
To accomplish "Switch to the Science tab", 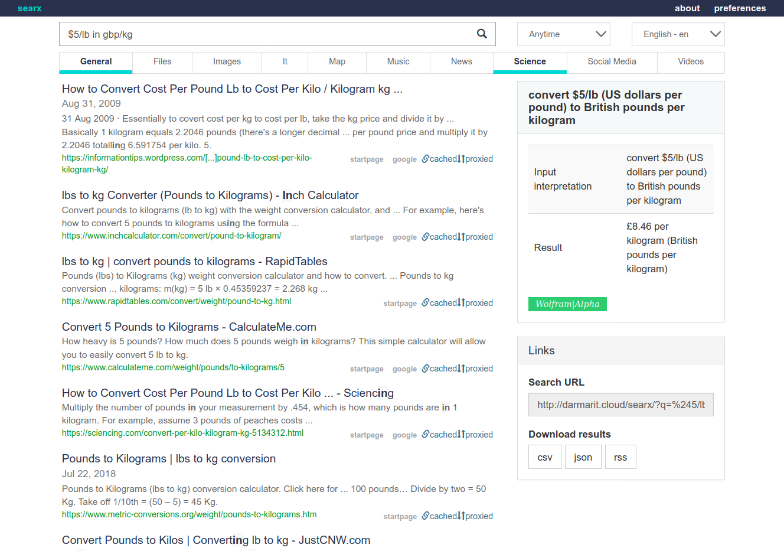I will pyautogui.click(x=530, y=62).
